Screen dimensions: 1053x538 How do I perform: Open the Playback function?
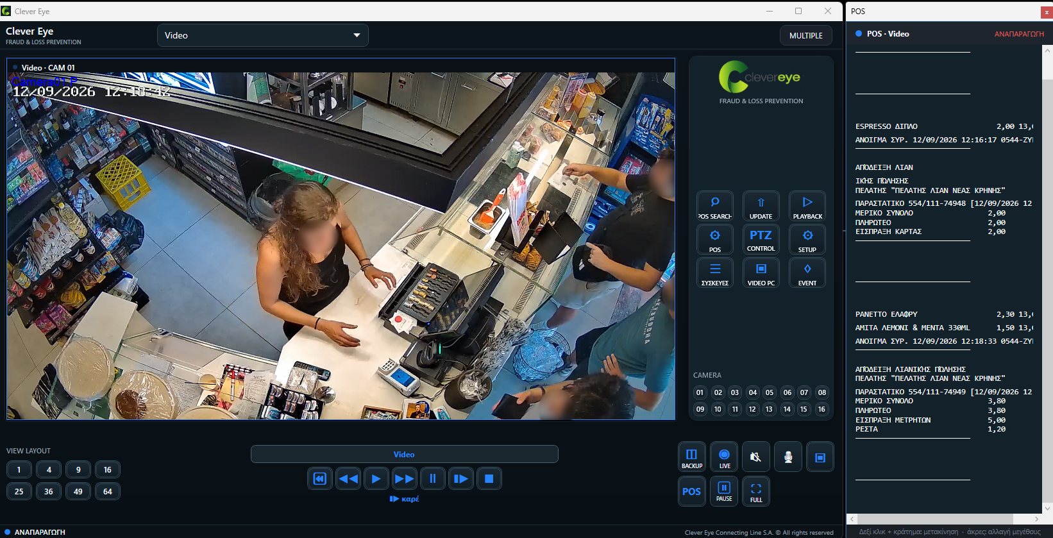(807, 206)
